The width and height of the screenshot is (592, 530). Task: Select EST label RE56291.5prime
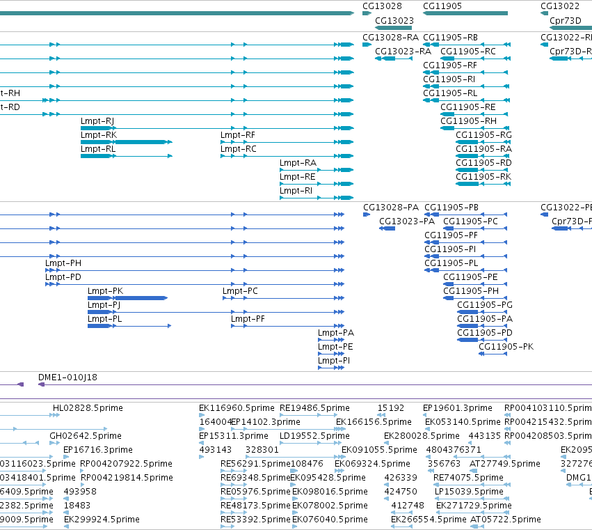point(255,464)
